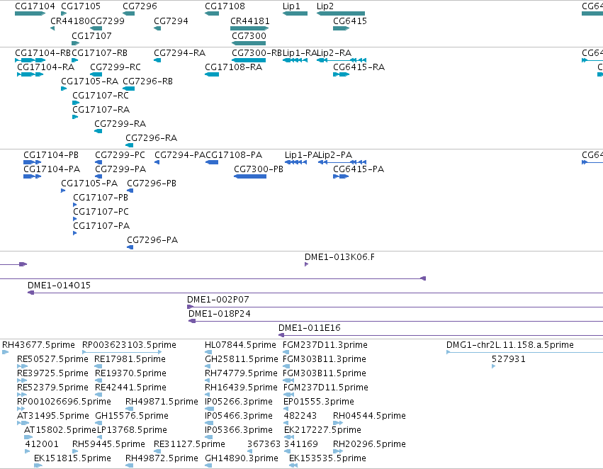
Task: Click EST RE50527.5prime
Action: click(x=22, y=366)
